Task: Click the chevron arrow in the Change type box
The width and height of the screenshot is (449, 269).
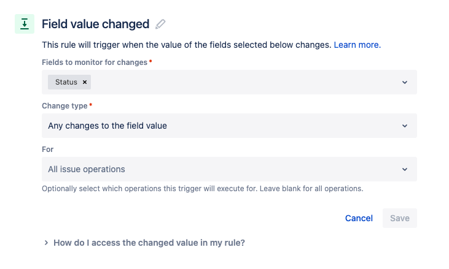Action: coord(405,126)
